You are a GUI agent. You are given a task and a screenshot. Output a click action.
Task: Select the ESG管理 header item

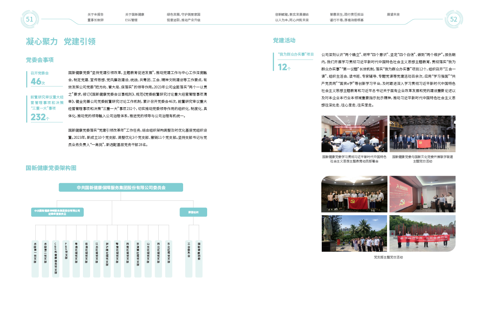pyautogui.click(x=131, y=20)
